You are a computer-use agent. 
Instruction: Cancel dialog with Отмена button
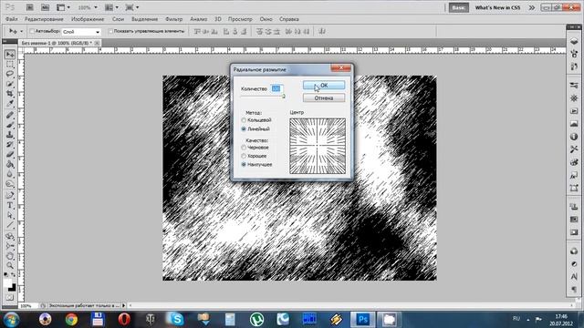click(x=324, y=98)
